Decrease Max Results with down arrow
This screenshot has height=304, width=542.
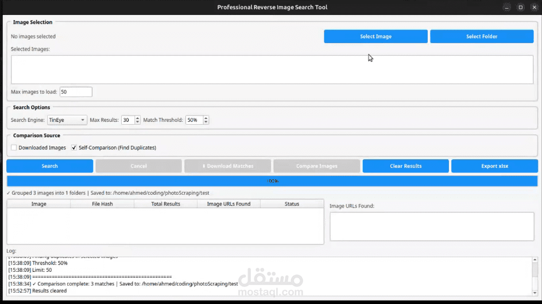coord(137,122)
